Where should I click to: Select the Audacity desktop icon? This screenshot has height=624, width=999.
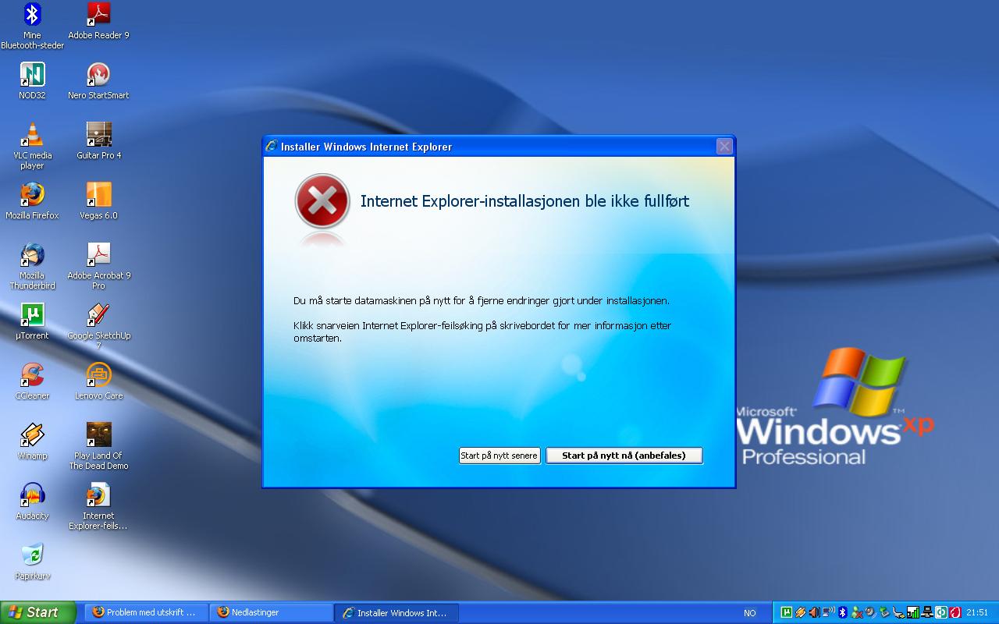point(32,502)
